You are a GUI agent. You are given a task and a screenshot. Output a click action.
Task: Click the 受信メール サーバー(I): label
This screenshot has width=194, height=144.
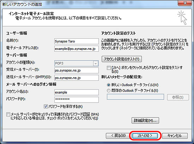pyautogui.click(x=23, y=70)
